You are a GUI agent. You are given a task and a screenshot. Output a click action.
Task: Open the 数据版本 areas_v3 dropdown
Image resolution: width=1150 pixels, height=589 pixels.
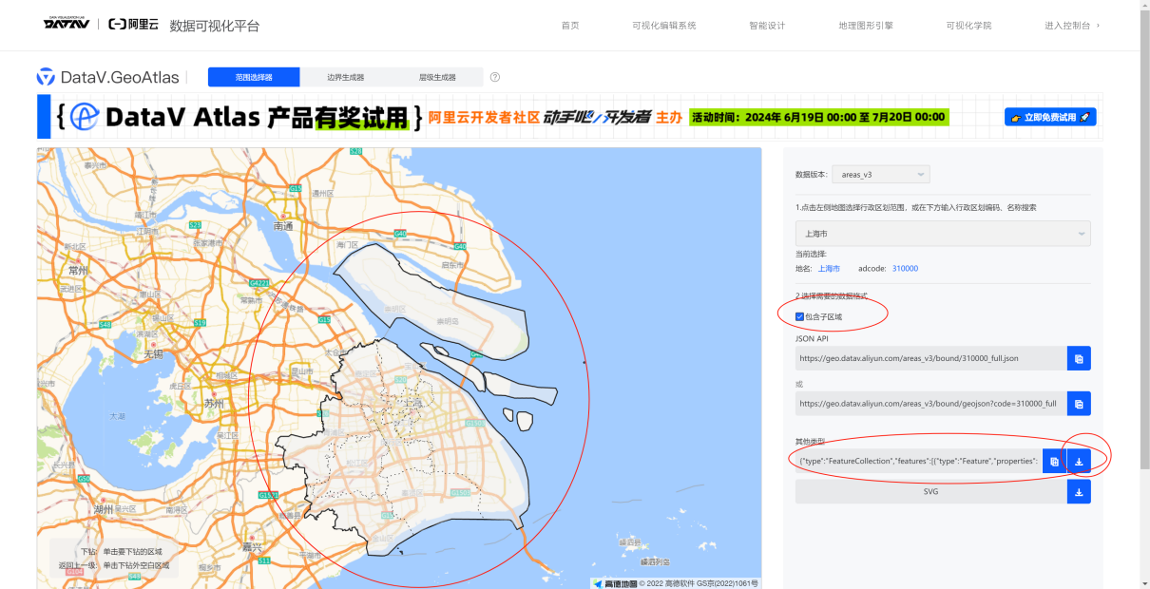[881, 174]
